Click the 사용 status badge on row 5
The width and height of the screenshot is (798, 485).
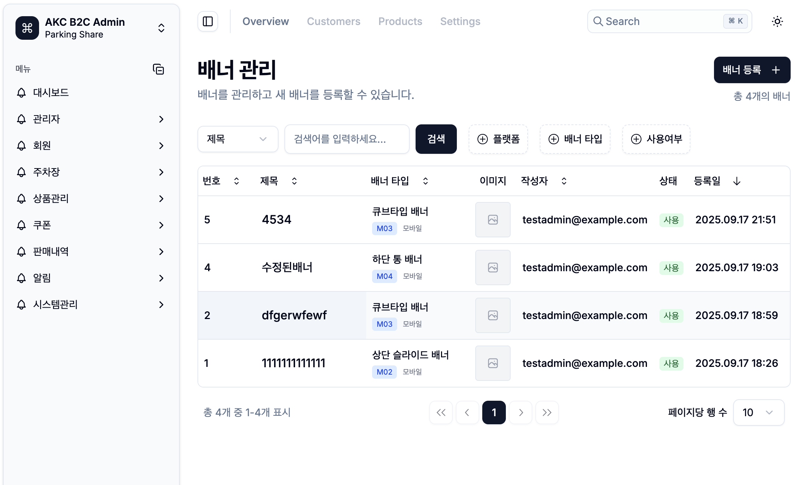click(x=671, y=220)
